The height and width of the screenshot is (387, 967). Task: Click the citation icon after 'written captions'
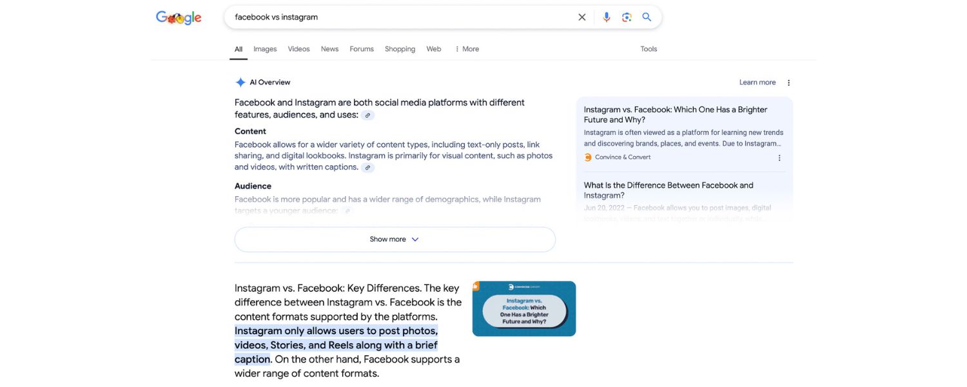point(367,166)
